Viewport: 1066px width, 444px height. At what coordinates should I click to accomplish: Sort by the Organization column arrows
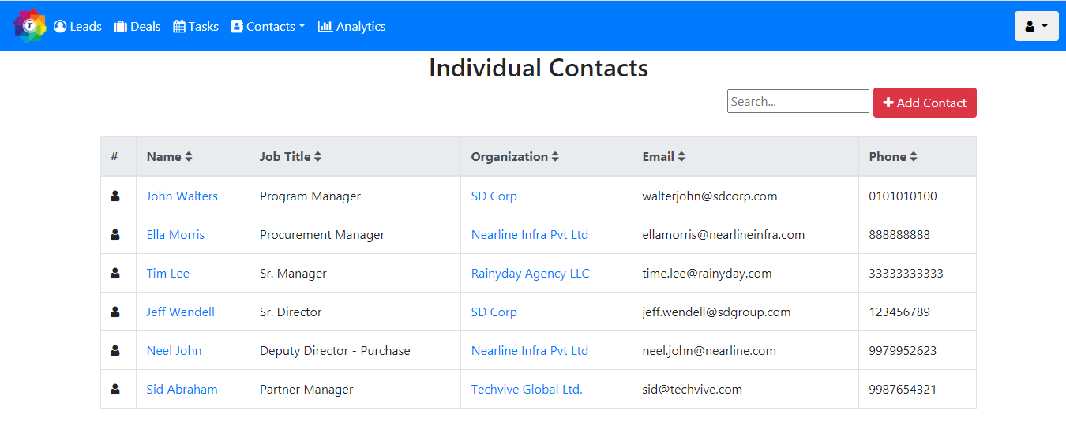[x=555, y=157]
